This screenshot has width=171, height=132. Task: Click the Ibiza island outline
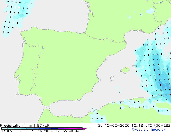coord(112,78)
